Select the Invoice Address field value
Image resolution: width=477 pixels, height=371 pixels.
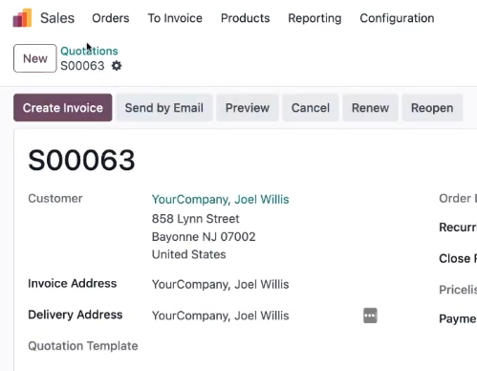pos(221,284)
